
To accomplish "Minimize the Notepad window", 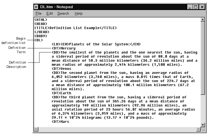I will (190, 7).
